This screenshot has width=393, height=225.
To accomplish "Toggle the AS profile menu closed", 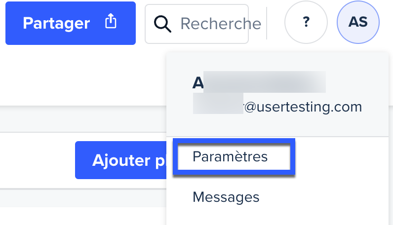I will pos(358,22).
